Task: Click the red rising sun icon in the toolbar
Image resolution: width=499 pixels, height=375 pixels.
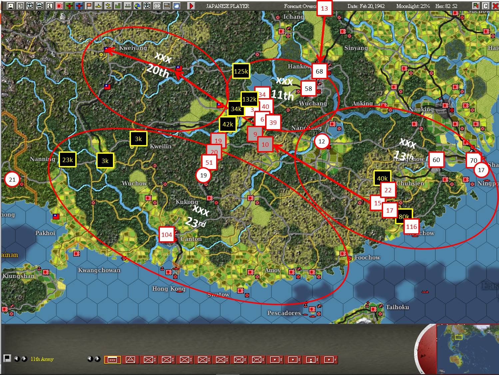Action: point(60,6)
